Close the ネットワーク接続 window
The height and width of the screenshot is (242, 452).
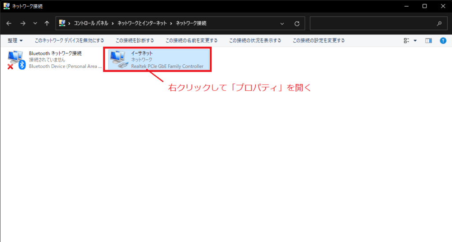[x=443, y=6]
